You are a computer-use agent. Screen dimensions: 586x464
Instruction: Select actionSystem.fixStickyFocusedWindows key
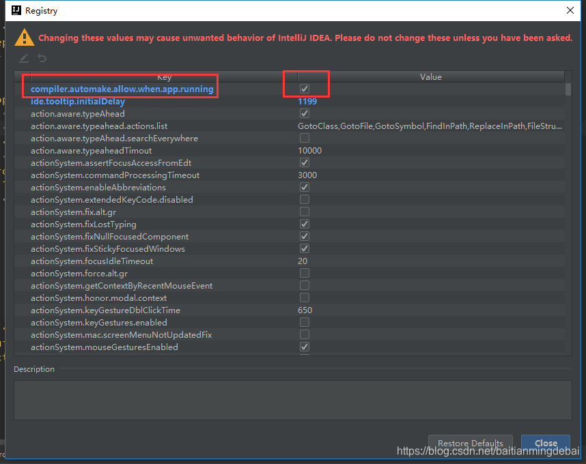(x=108, y=249)
